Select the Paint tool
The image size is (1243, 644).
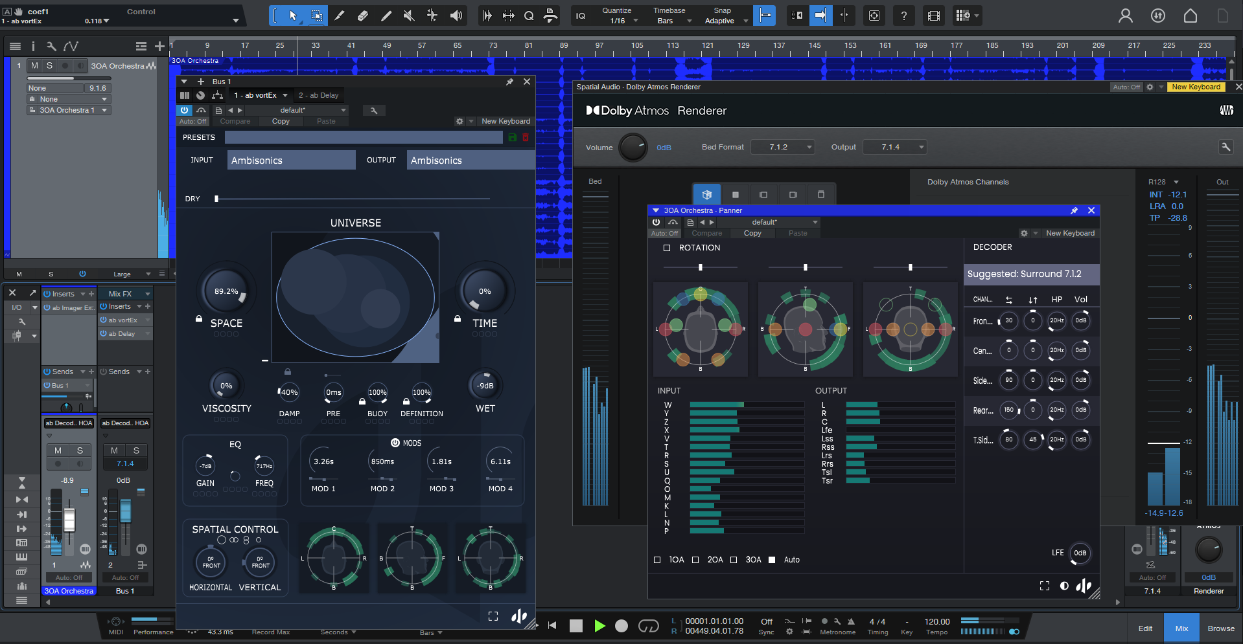click(x=386, y=16)
